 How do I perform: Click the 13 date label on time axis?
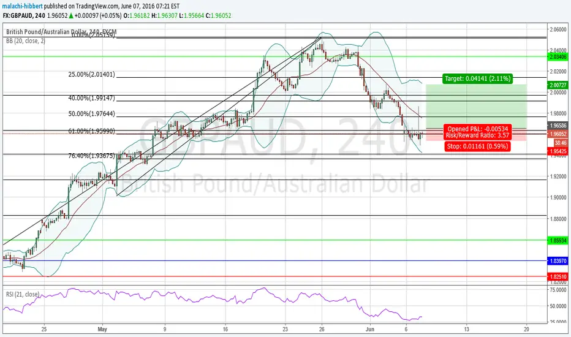coord(466,330)
